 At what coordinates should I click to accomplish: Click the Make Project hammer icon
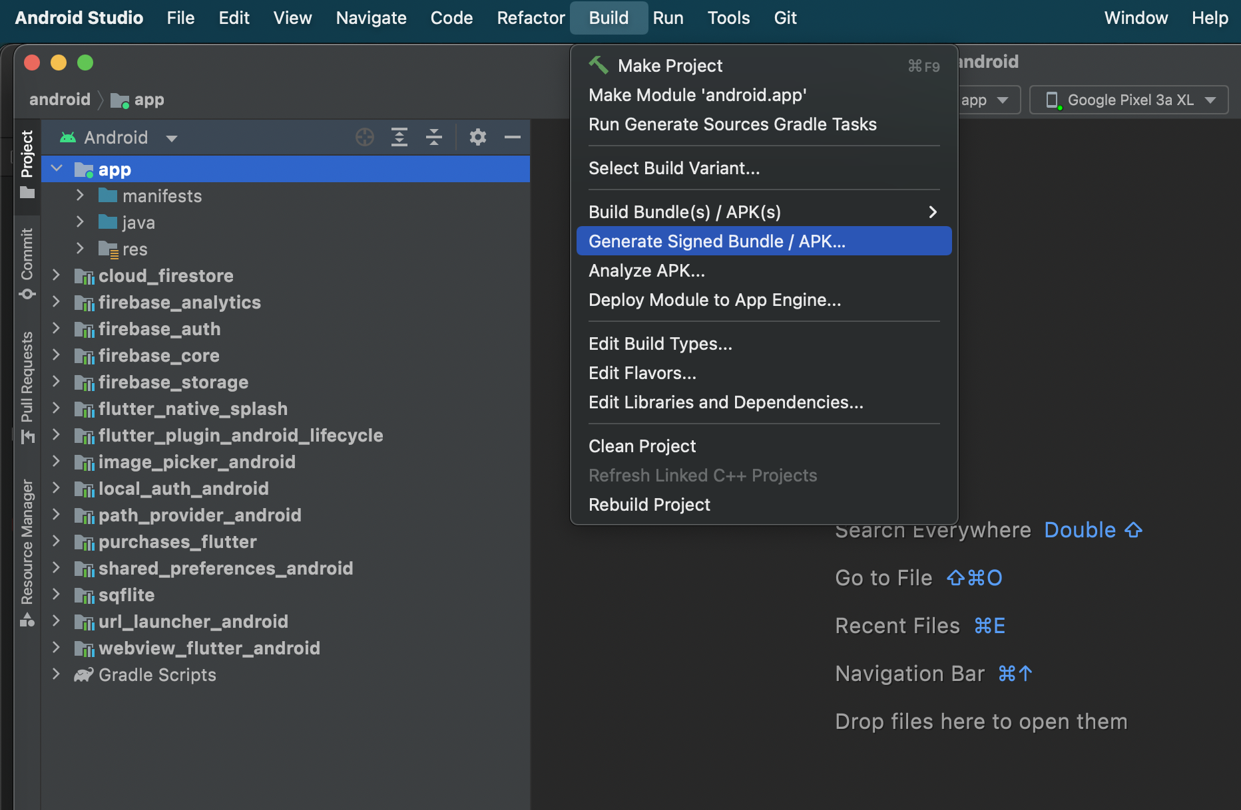[598, 65]
